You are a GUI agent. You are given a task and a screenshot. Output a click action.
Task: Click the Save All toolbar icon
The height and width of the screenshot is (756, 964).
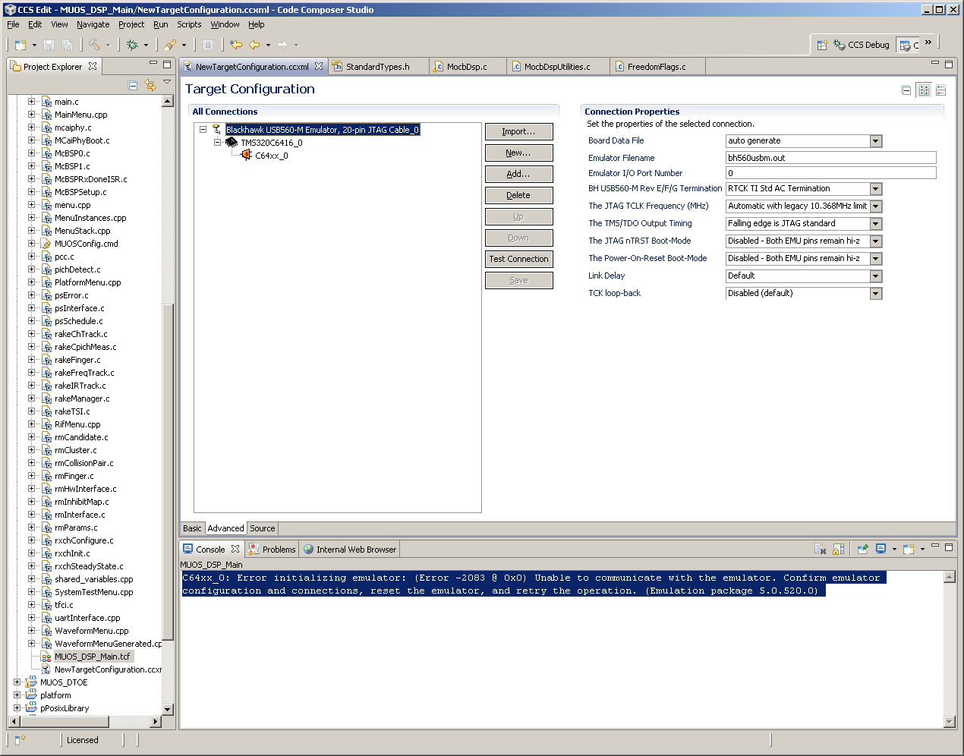click(67, 45)
